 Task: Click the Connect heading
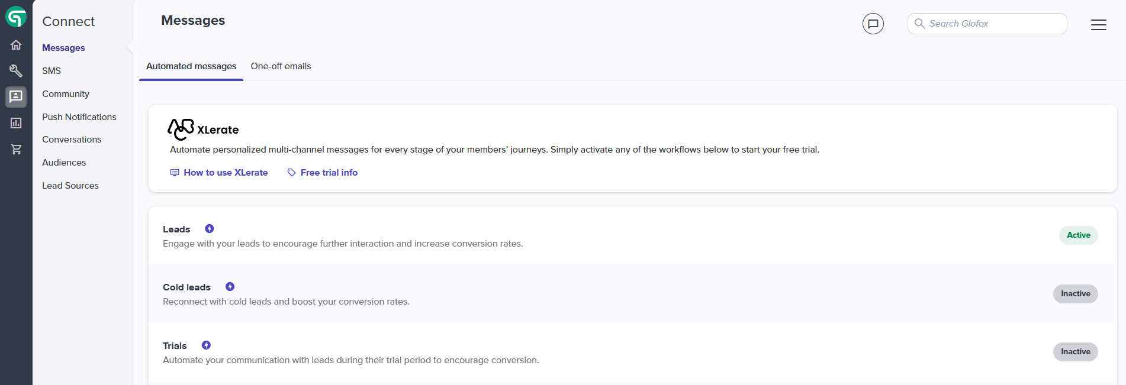point(69,22)
